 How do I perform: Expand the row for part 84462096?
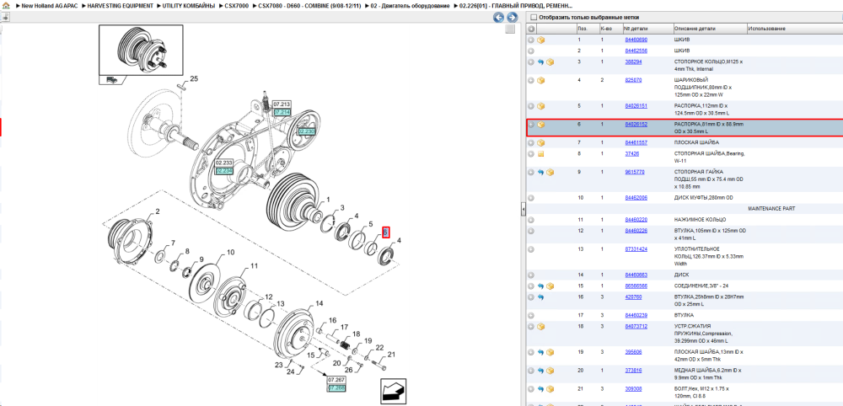point(530,198)
